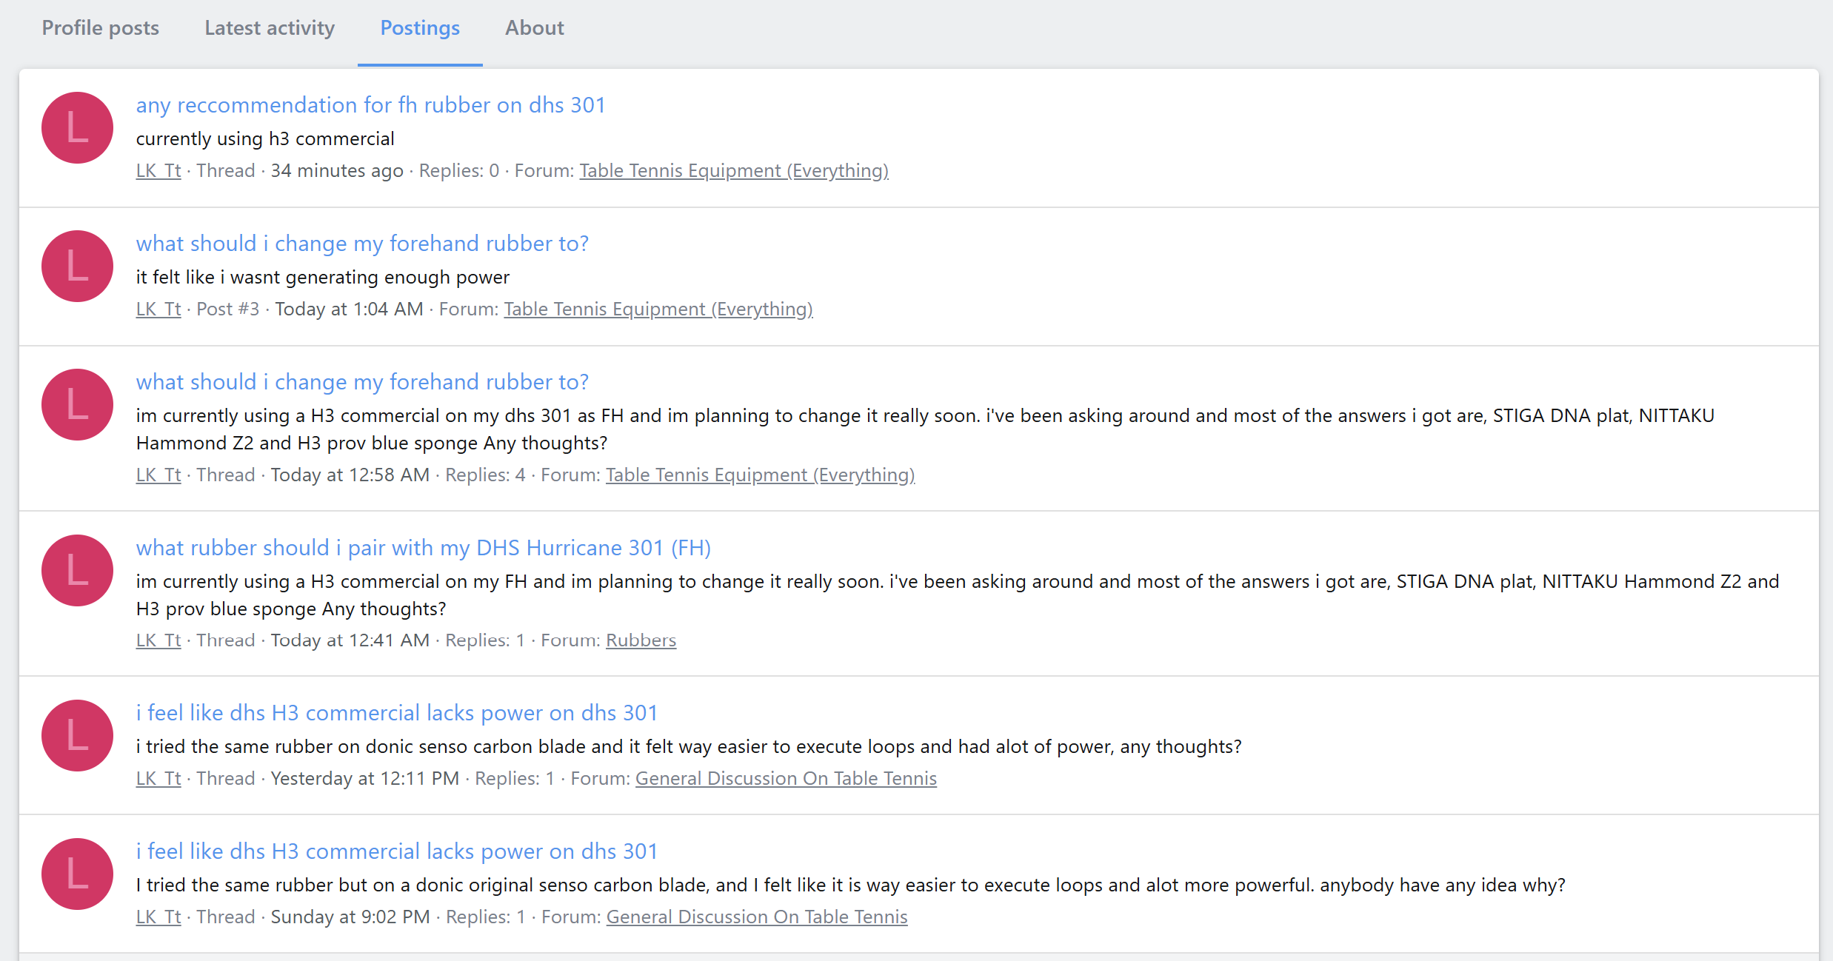The image size is (1833, 961).
Task: Click snippet 'it felt like i wasnt generating enough power'
Action: click(x=323, y=278)
